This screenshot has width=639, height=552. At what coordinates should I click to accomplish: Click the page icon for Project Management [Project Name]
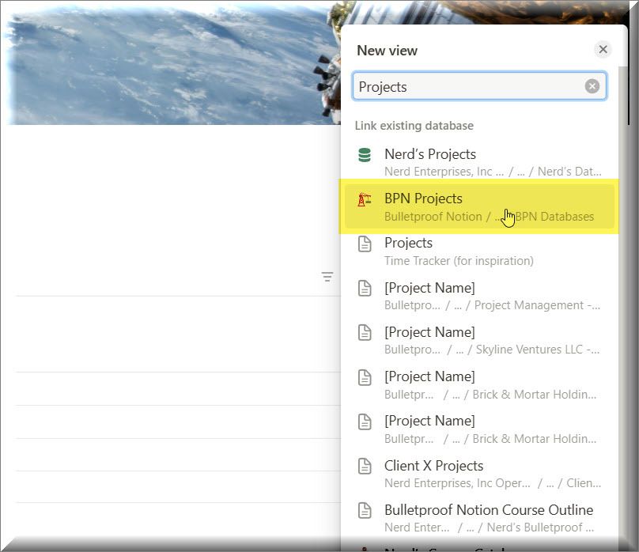[365, 288]
